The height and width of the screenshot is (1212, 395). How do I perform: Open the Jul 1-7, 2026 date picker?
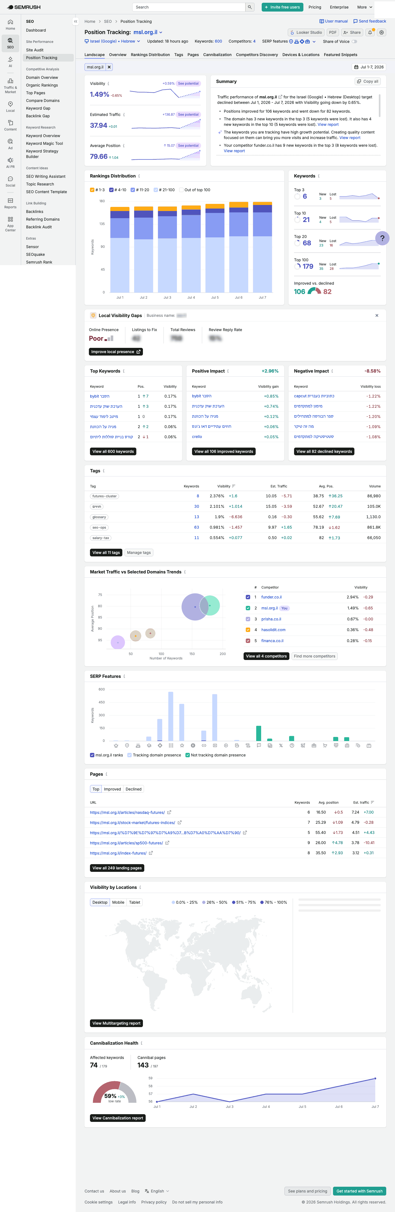(x=369, y=67)
